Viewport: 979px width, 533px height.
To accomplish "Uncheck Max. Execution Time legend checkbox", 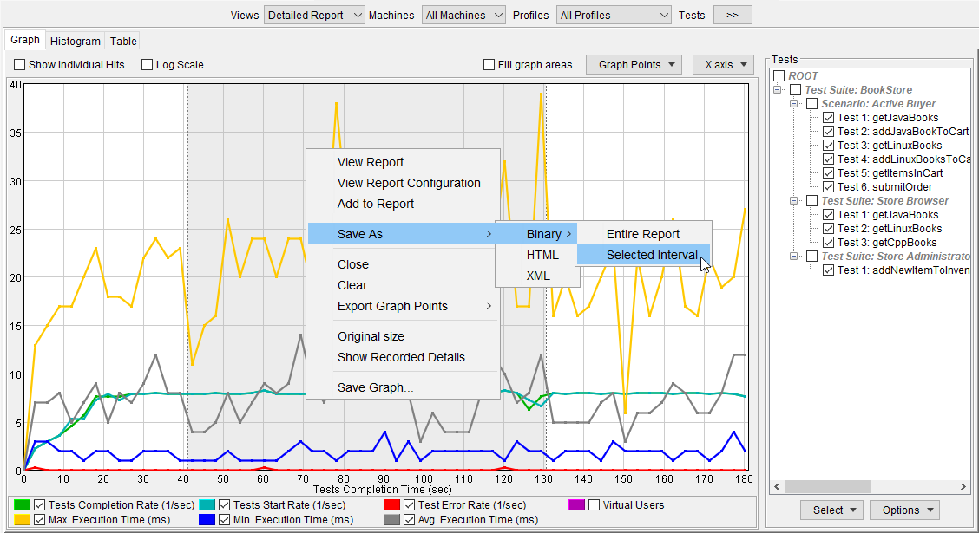I will 39,519.
